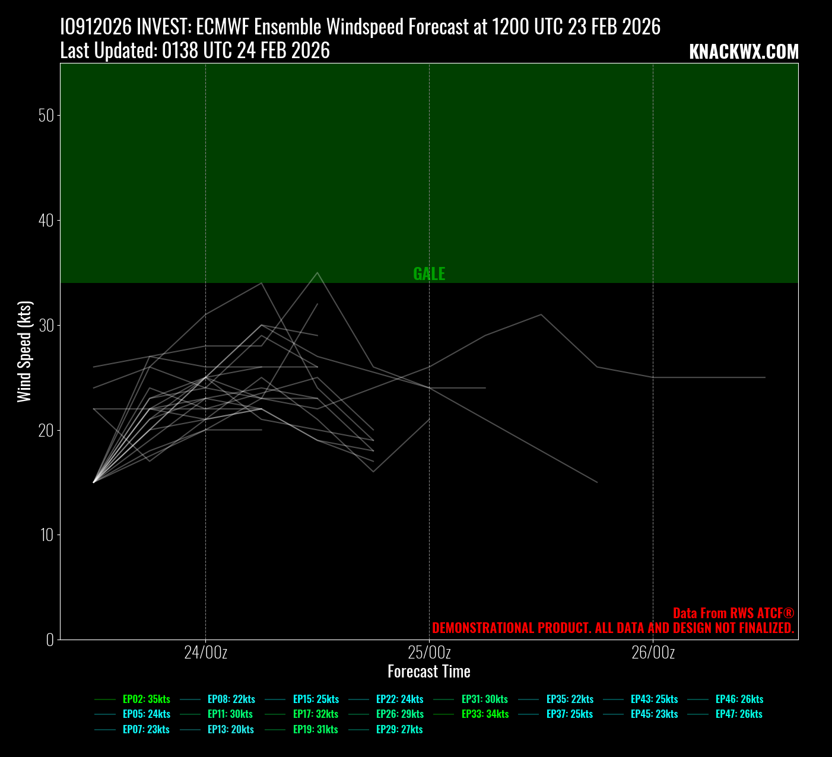Select the EP13: 20kts legend entry
832x757 pixels.
click(x=231, y=730)
